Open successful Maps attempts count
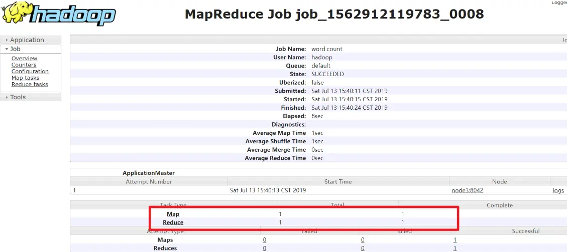The image size is (567, 252). tap(455, 240)
